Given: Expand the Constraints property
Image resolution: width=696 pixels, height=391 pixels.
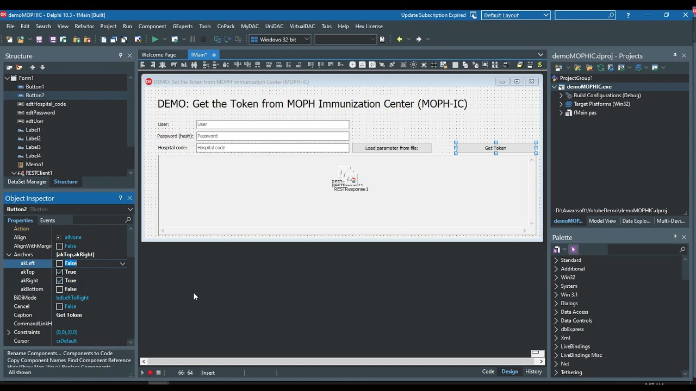Looking at the screenshot, I should (9, 332).
